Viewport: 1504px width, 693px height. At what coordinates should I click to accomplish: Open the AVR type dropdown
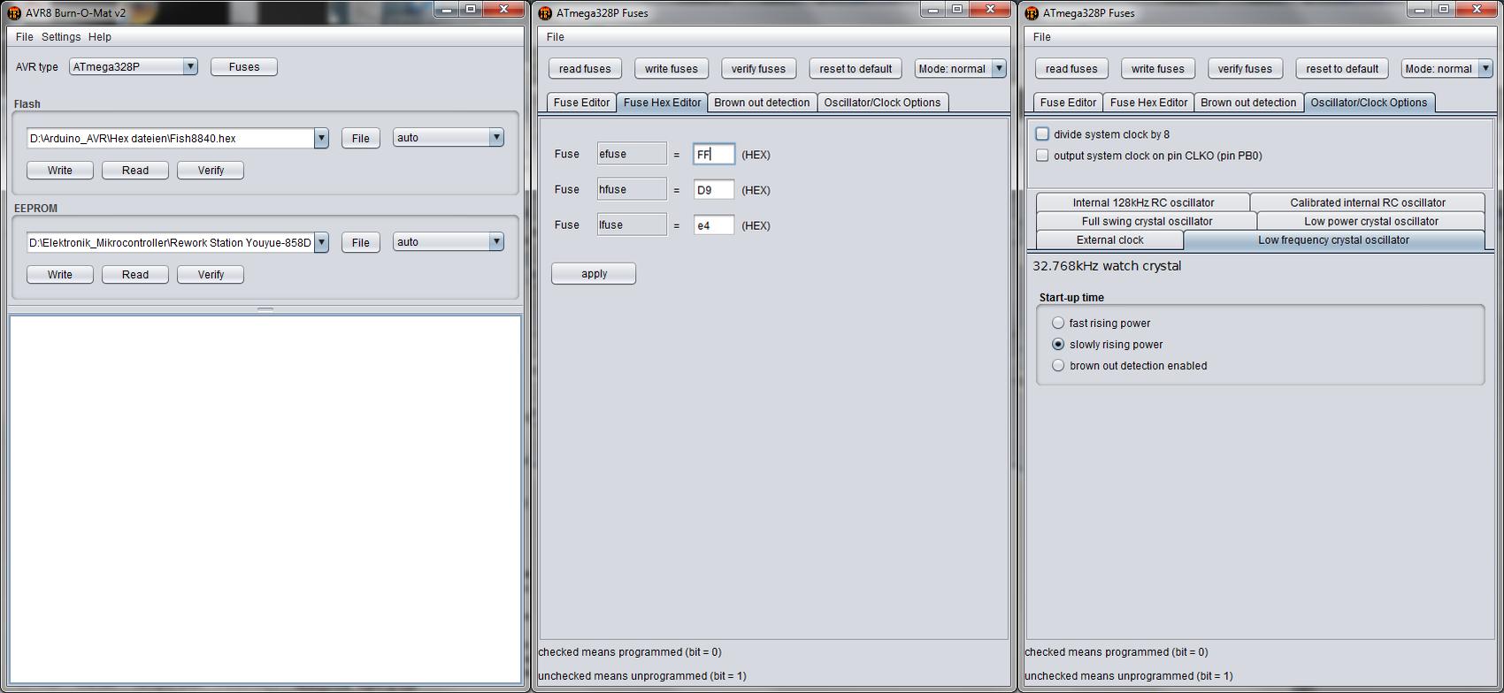click(189, 66)
